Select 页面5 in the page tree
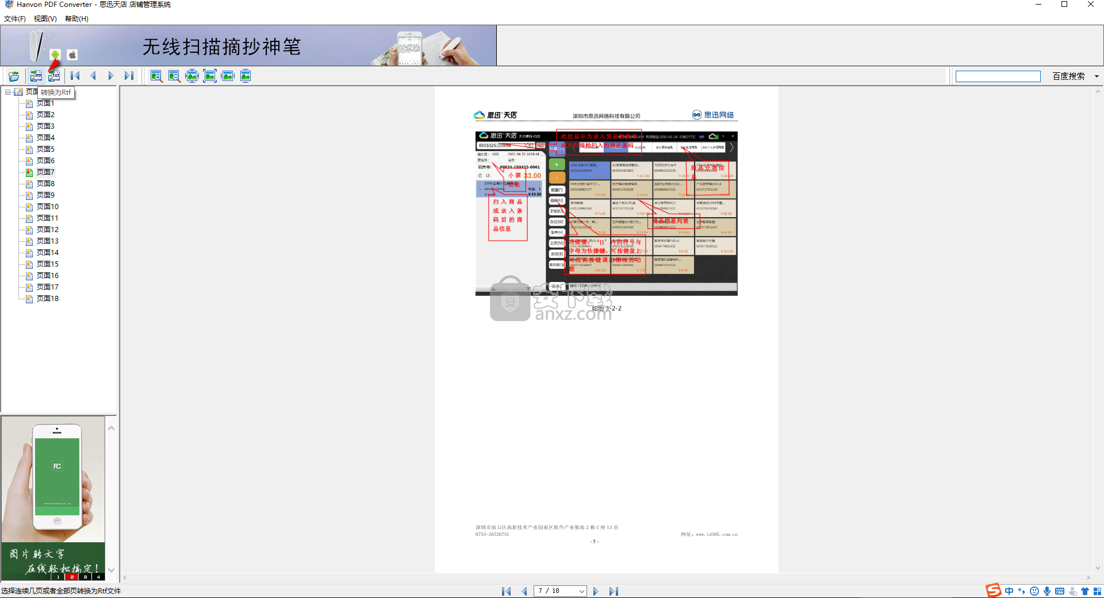Image resolution: width=1104 pixels, height=598 pixels. (x=45, y=149)
